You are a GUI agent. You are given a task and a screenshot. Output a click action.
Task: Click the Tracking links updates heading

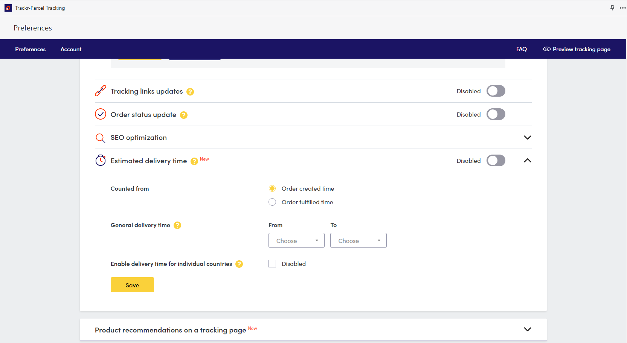(x=146, y=91)
